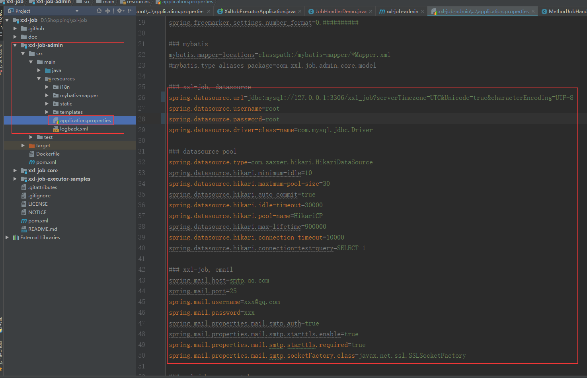Click the mybatis-mapper folder icon
Viewport: 587px width, 378px height.
pyautogui.click(x=56, y=95)
